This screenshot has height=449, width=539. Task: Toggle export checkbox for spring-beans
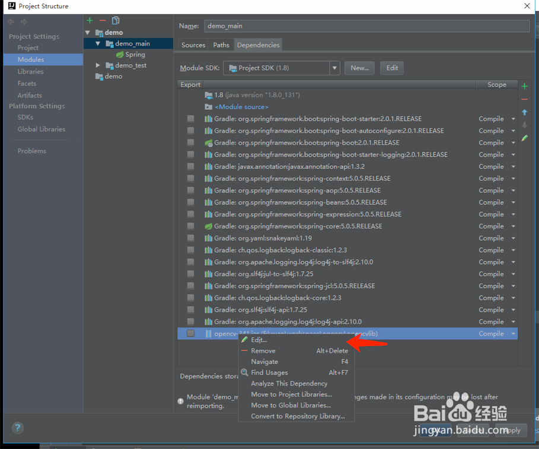[190, 202]
